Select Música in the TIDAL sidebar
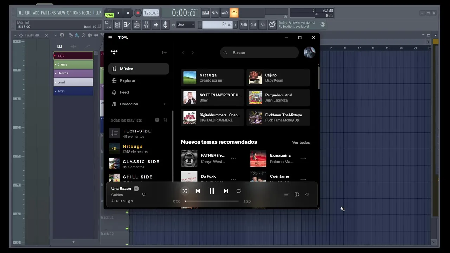The image size is (450, 253). tap(139, 69)
